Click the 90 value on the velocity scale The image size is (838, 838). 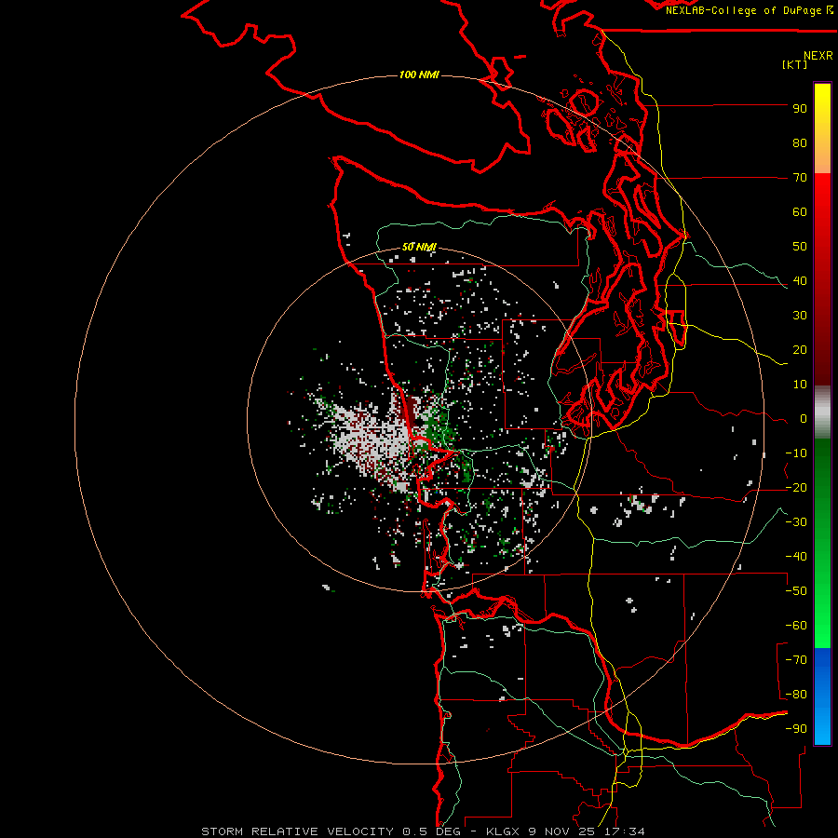pos(800,109)
